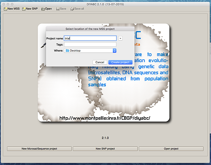Click the Open toolbar icon
Viewport: 211px width, 165px height.
[x=43, y=9]
